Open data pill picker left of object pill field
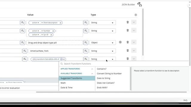Image resolution: width=191 pixels, height=107 pixels. tap(23, 43)
